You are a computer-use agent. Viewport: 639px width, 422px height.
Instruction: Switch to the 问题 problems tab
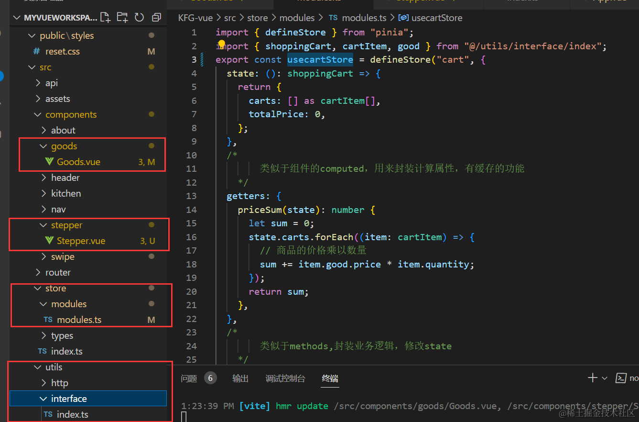189,378
